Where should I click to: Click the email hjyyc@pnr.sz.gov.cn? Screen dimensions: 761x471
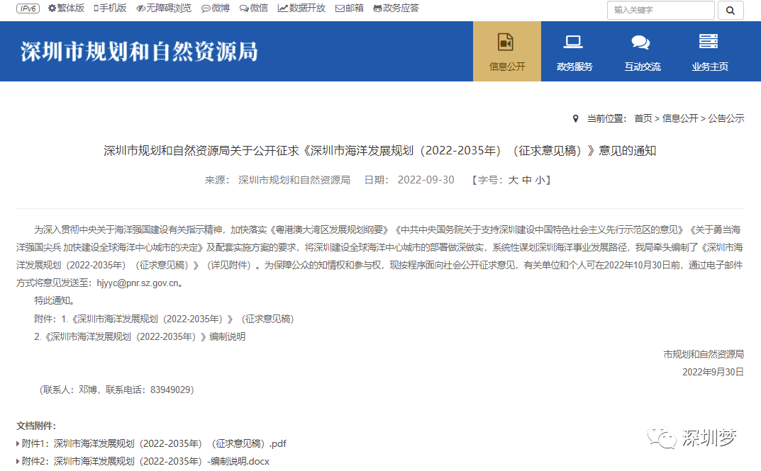click(138, 283)
